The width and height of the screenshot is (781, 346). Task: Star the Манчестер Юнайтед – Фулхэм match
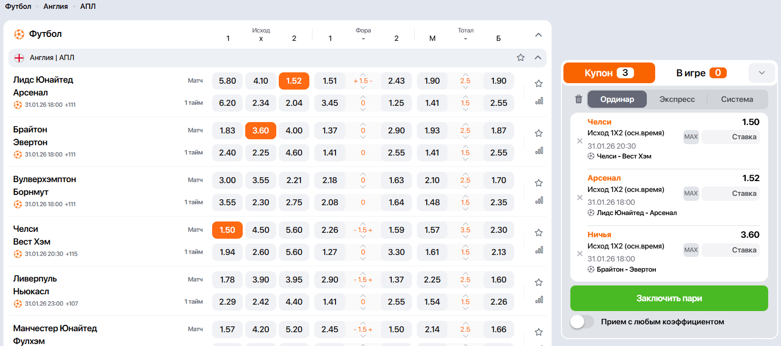(539, 332)
